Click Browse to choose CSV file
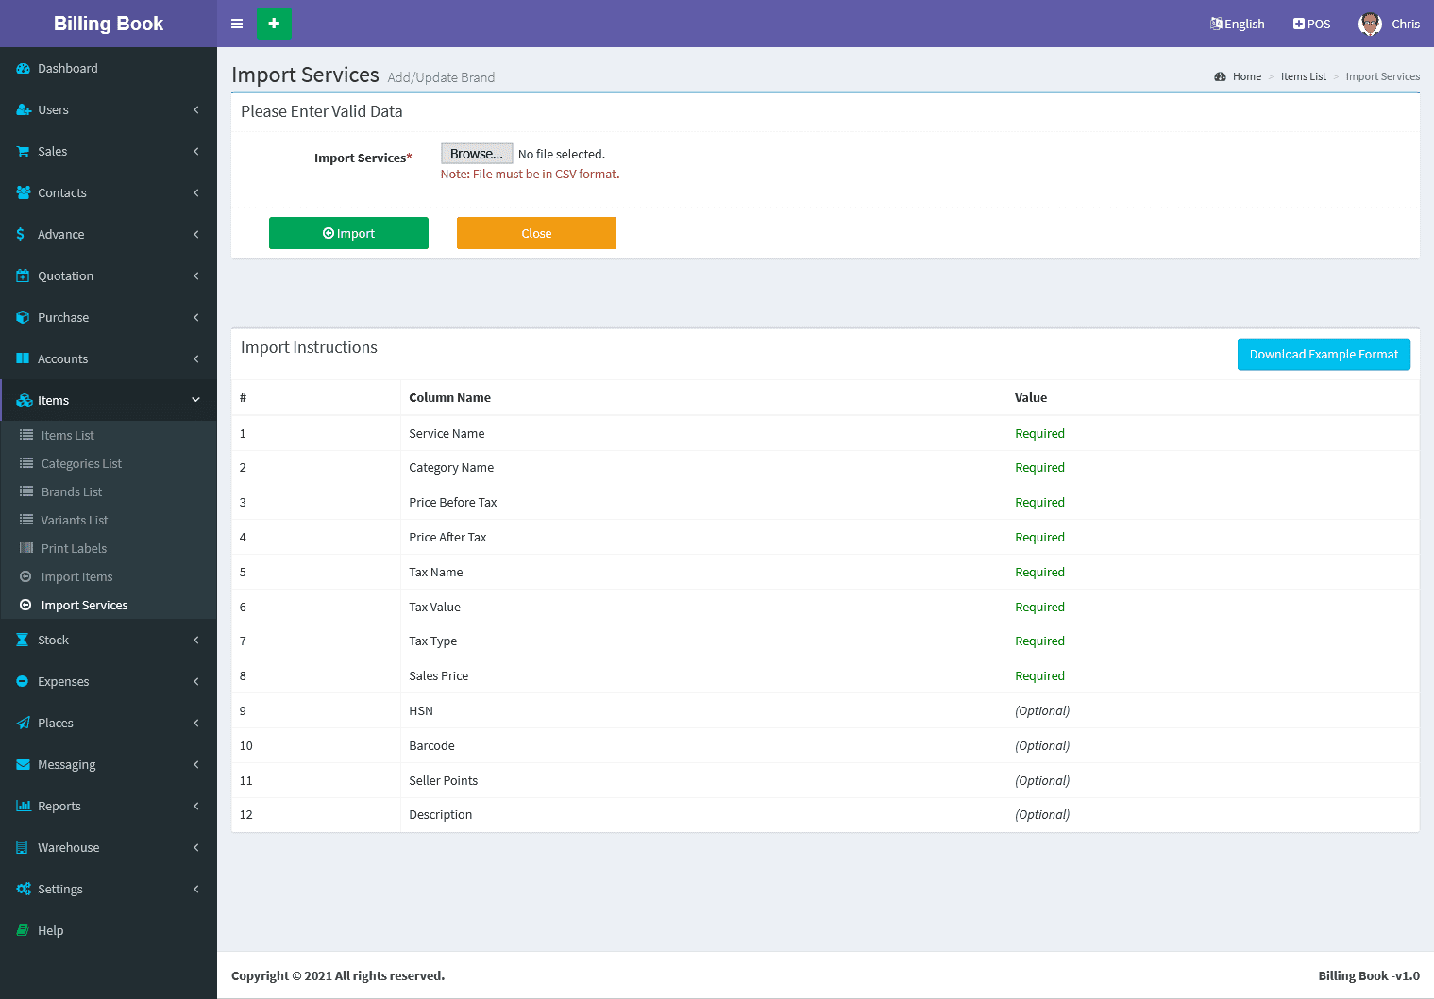Screen dimensions: 1434x999 [477, 154]
